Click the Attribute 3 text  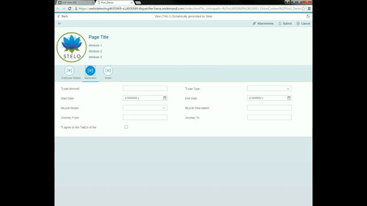tap(95, 57)
